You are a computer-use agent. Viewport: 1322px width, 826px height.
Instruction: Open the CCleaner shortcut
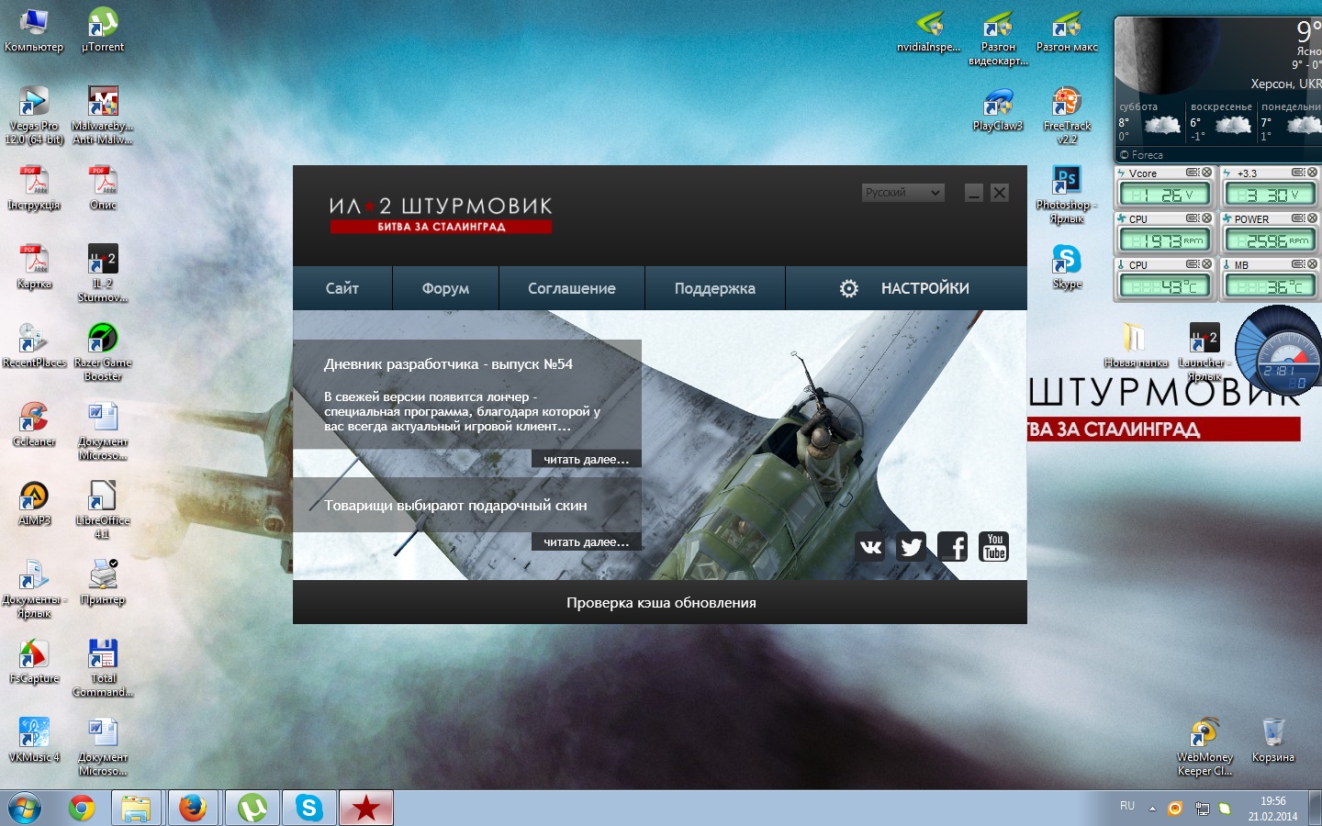pyautogui.click(x=34, y=425)
